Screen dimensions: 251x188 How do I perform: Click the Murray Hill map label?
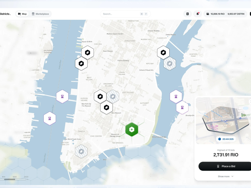[146, 39]
